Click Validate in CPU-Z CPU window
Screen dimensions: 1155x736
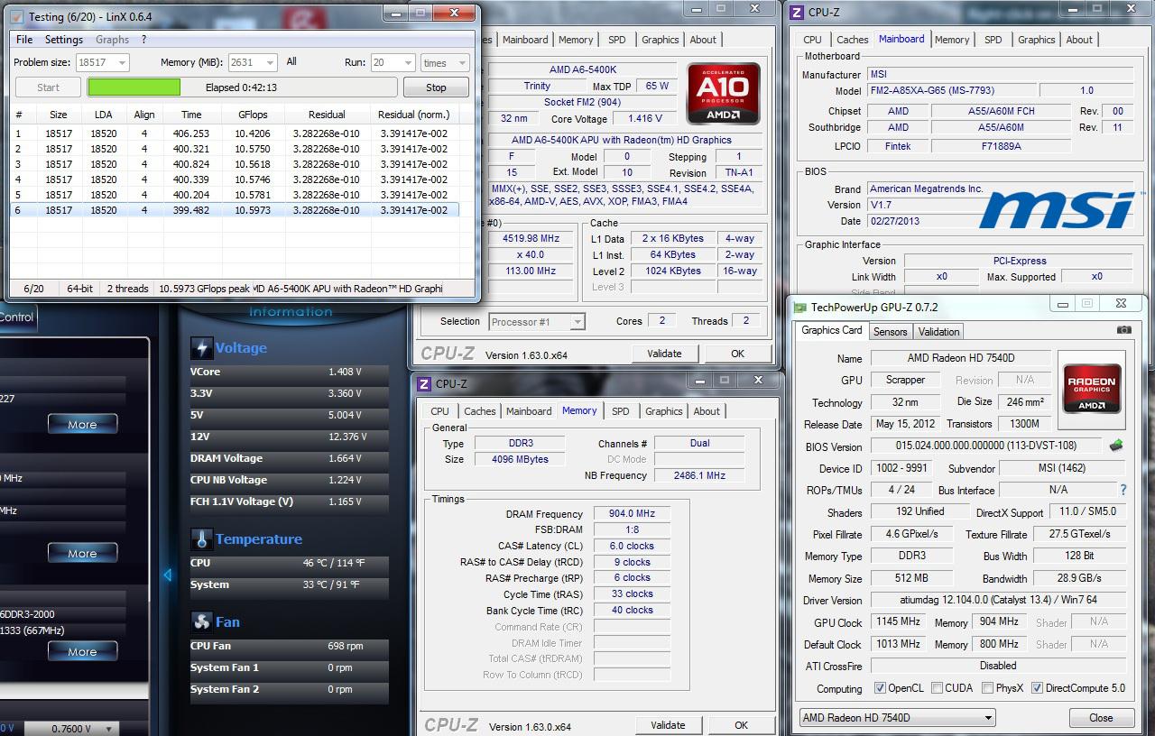point(664,354)
